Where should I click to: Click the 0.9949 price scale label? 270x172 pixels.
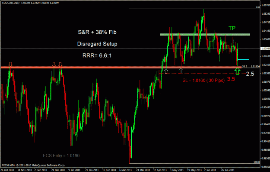tap(266, 107)
